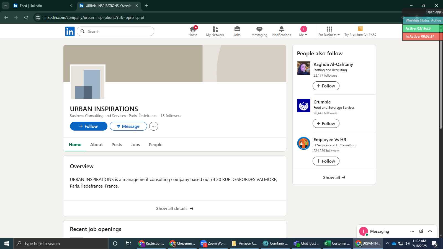Viewport: 443px width, 249px height.
Task: Compose new message in Messaging overlay
Action: (x=421, y=231)
